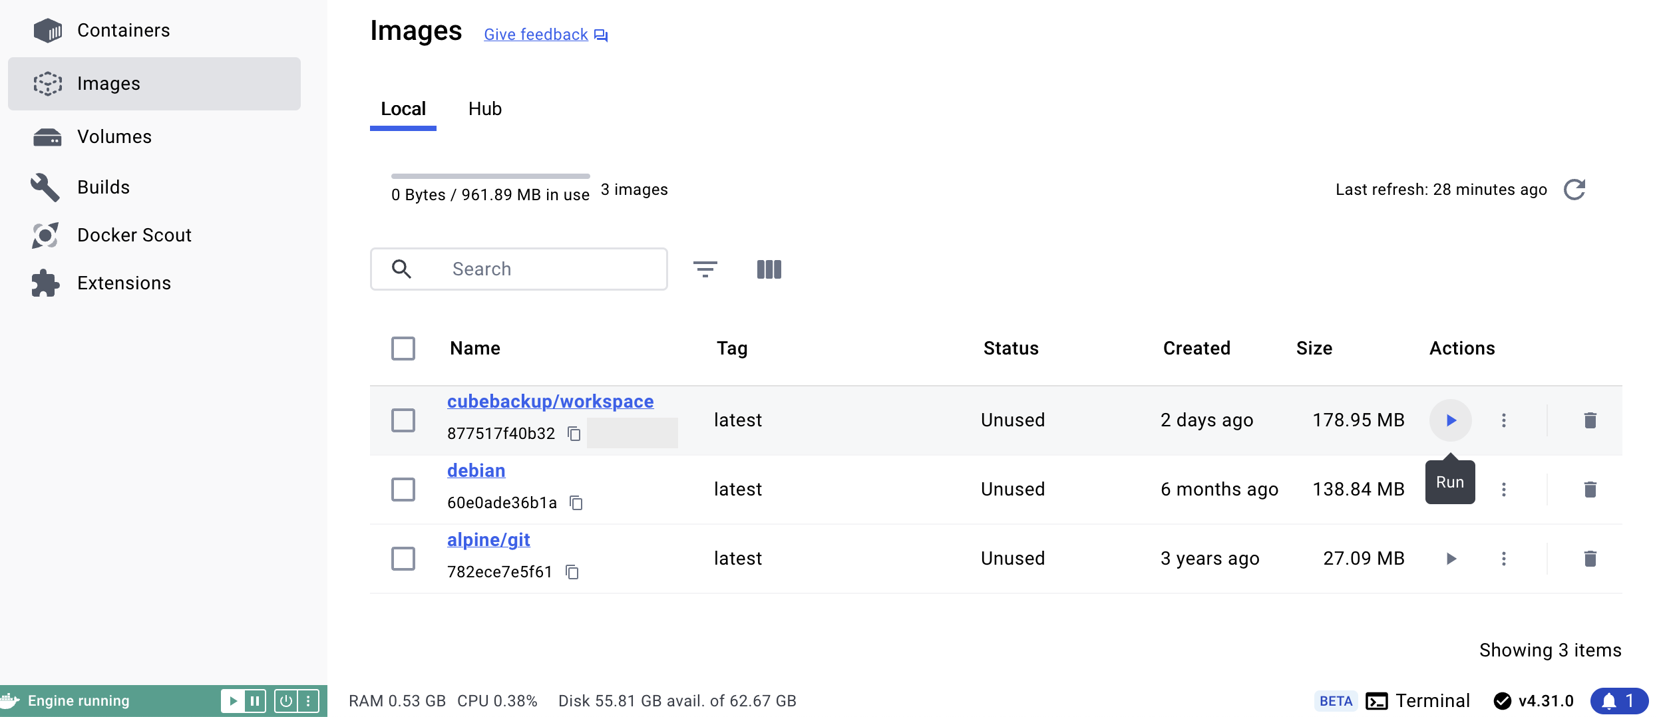Screen dimensions: 1657x717
Task: Open more actions for debian
Action: coord(1504,490)
